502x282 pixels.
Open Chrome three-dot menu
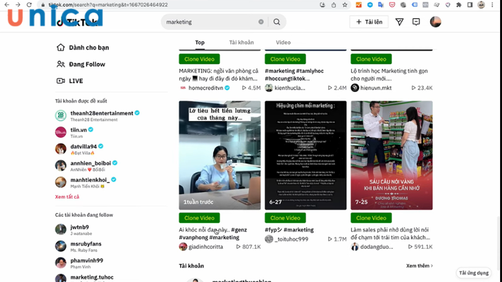pyautogui.click(x=493, y=5)
